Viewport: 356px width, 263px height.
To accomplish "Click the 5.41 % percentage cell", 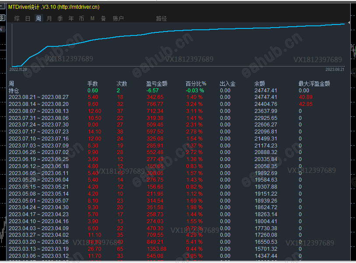I will coord(194,242).
